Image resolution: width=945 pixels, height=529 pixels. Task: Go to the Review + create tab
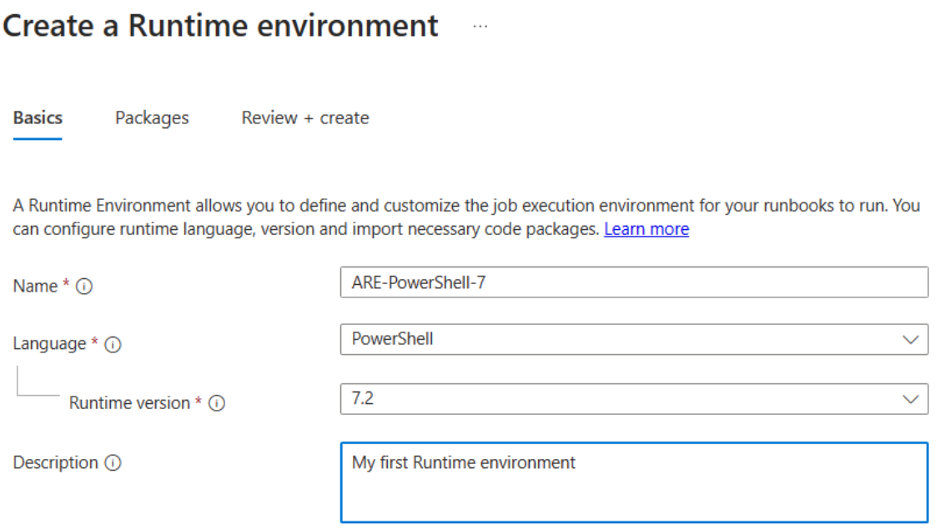(305, 118)
